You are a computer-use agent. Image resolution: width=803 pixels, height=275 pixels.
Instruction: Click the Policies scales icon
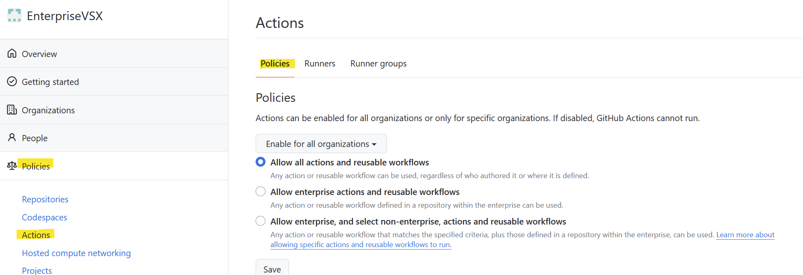[x=12, y=165]
